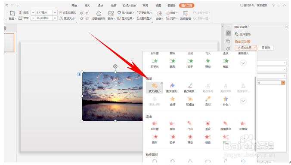
Task: Select the sunset picture on slide
Action: [112, 96]
